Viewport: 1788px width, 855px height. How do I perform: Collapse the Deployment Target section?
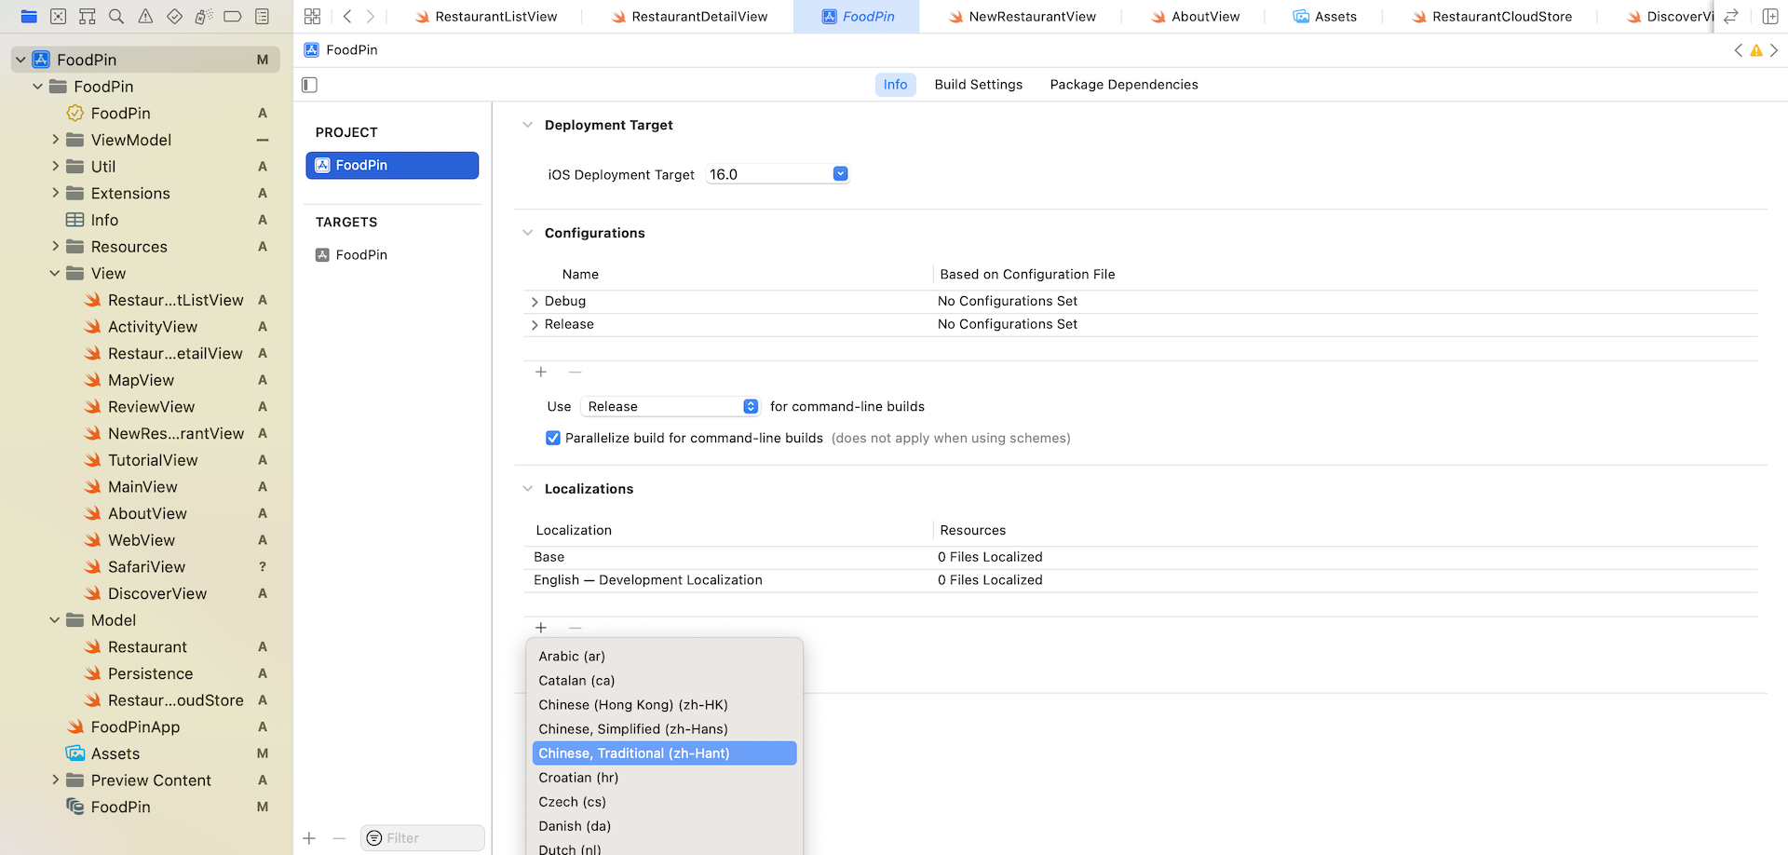pos(528,125)
